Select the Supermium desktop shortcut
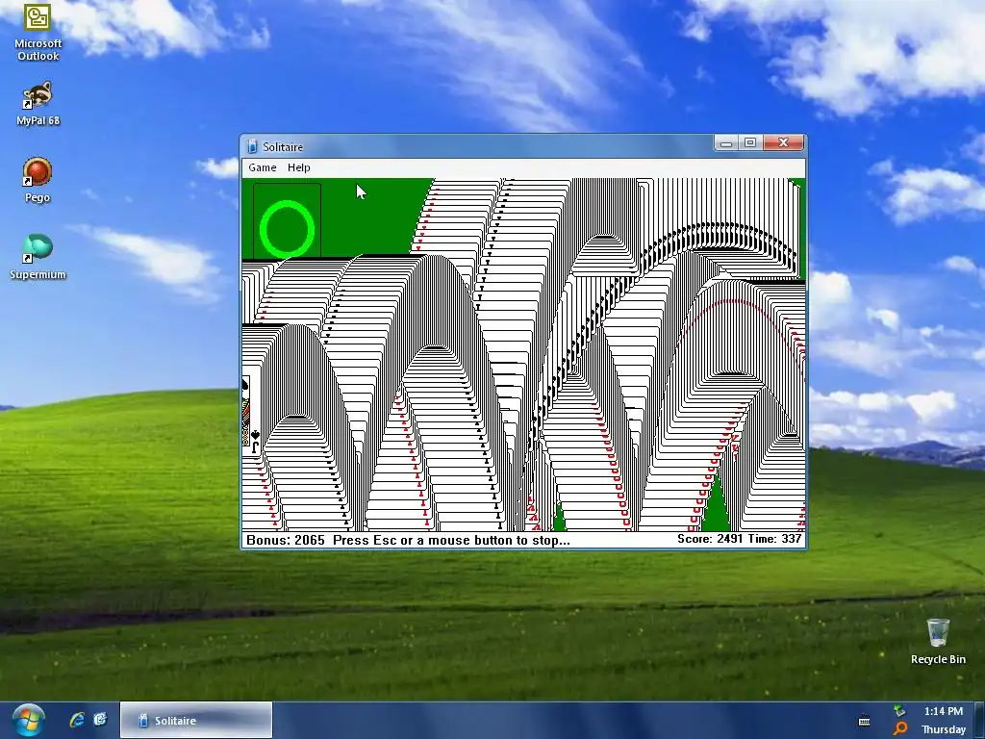985x739 pixels. tap(38, 257)
